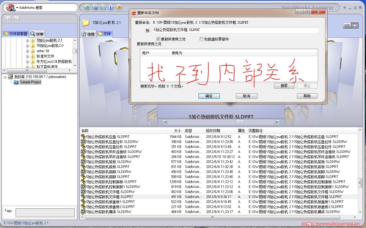Click the large folder icon in header
This screenshot has height=228, width=366.
86,23
